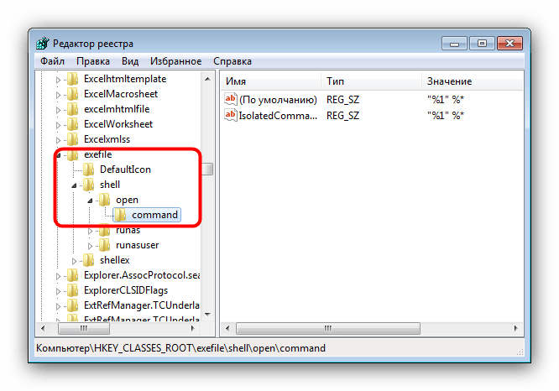Maximize the Registry Editor window
The height and width of the screenshot is (391, 559).
tap(482, 44)
